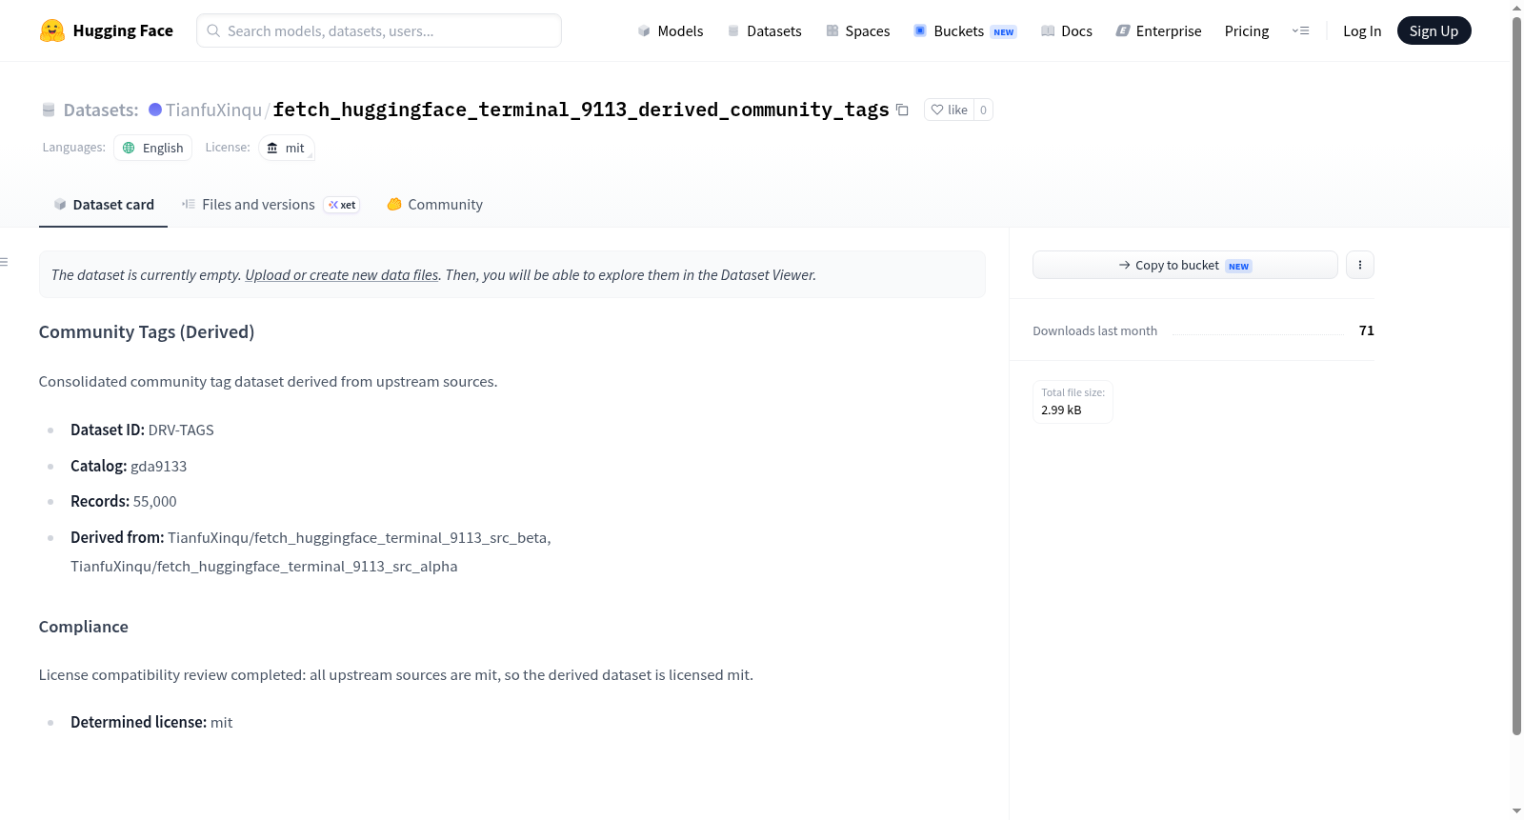The width and height of the screenshot is (1524, 820).
Task: Click the Catalog gda9133 item
Action: (x=129, y=467)
